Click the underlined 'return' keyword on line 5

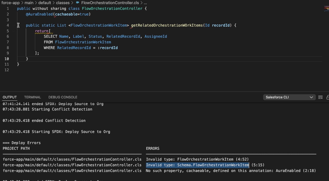click(42, 31)
